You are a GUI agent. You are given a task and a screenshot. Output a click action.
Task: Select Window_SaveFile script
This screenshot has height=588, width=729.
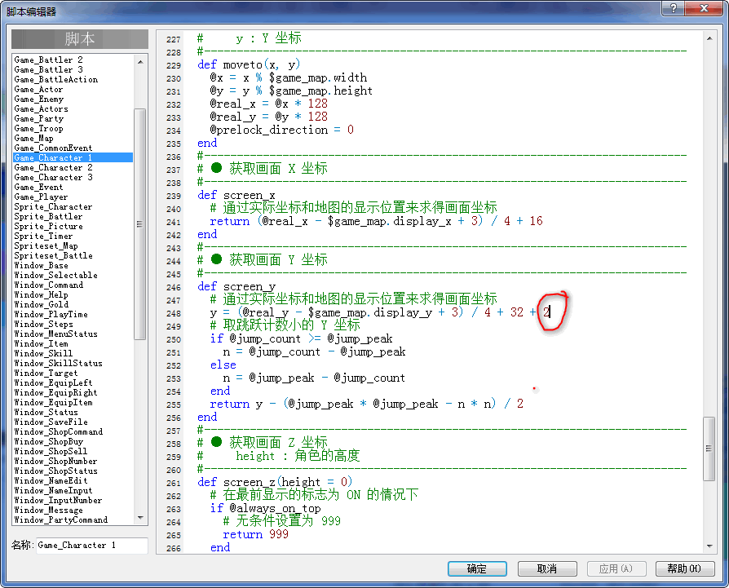[51, 422]
